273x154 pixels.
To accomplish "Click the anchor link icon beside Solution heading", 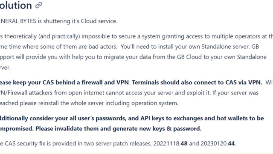I will 39,5.
